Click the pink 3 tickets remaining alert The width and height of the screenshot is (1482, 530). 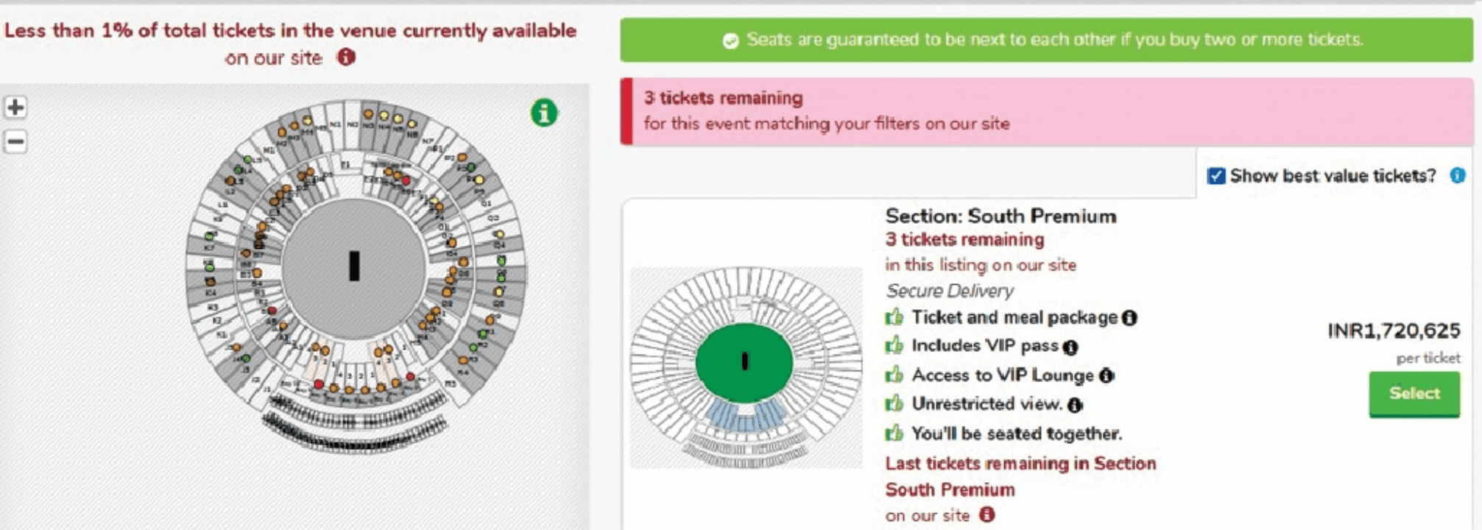(x=1045, y=111)
